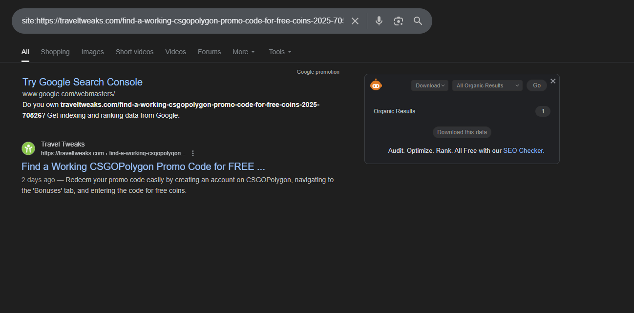This screenshot has height=313, width=634.
Task: Close the SEO extension panel
Action: [553, 81]
